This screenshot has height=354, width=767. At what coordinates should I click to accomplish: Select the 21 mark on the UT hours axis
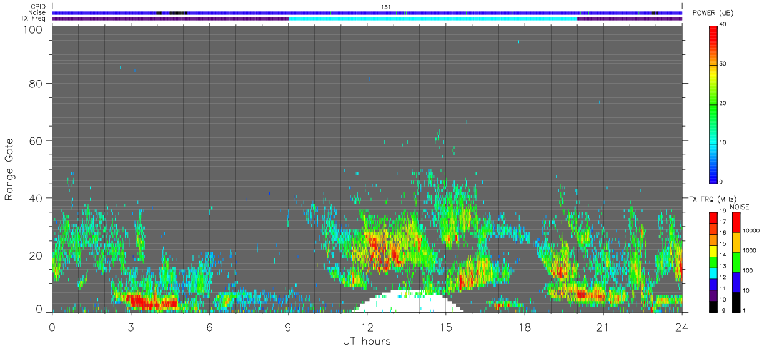(x=603, y=327)
